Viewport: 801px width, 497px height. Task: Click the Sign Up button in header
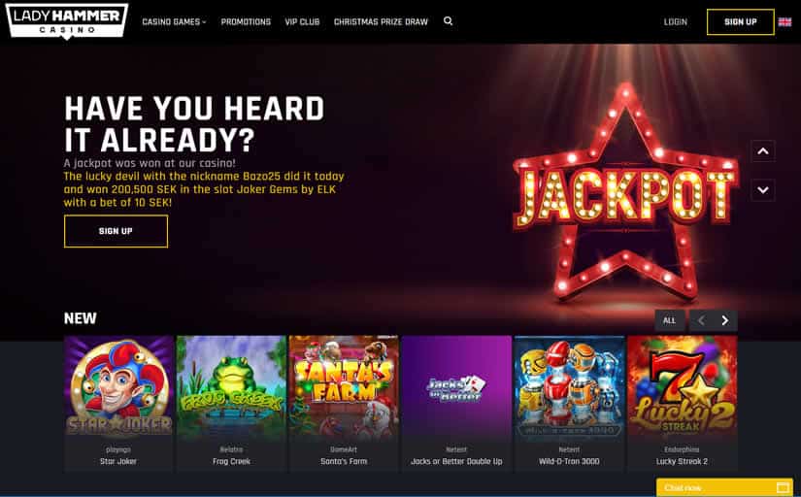740,22
